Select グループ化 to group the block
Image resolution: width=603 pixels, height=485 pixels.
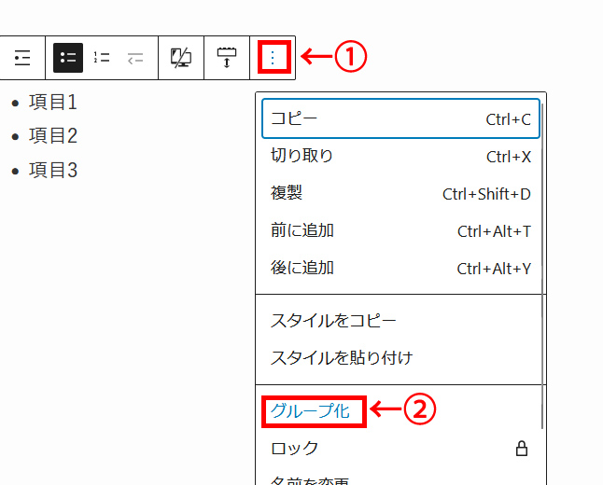point(311,410)
